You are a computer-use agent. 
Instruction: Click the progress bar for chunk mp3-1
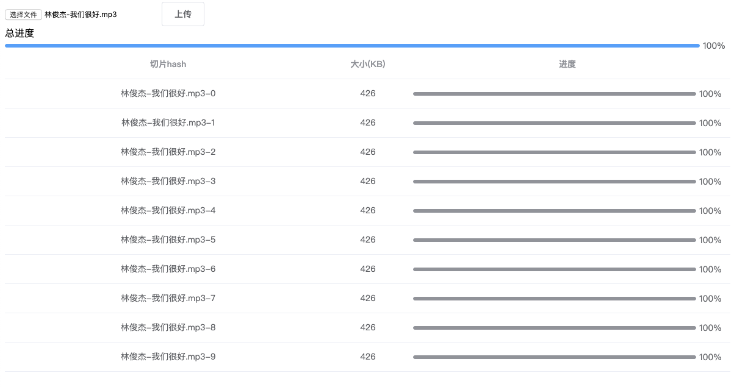[x=554, y=123]
